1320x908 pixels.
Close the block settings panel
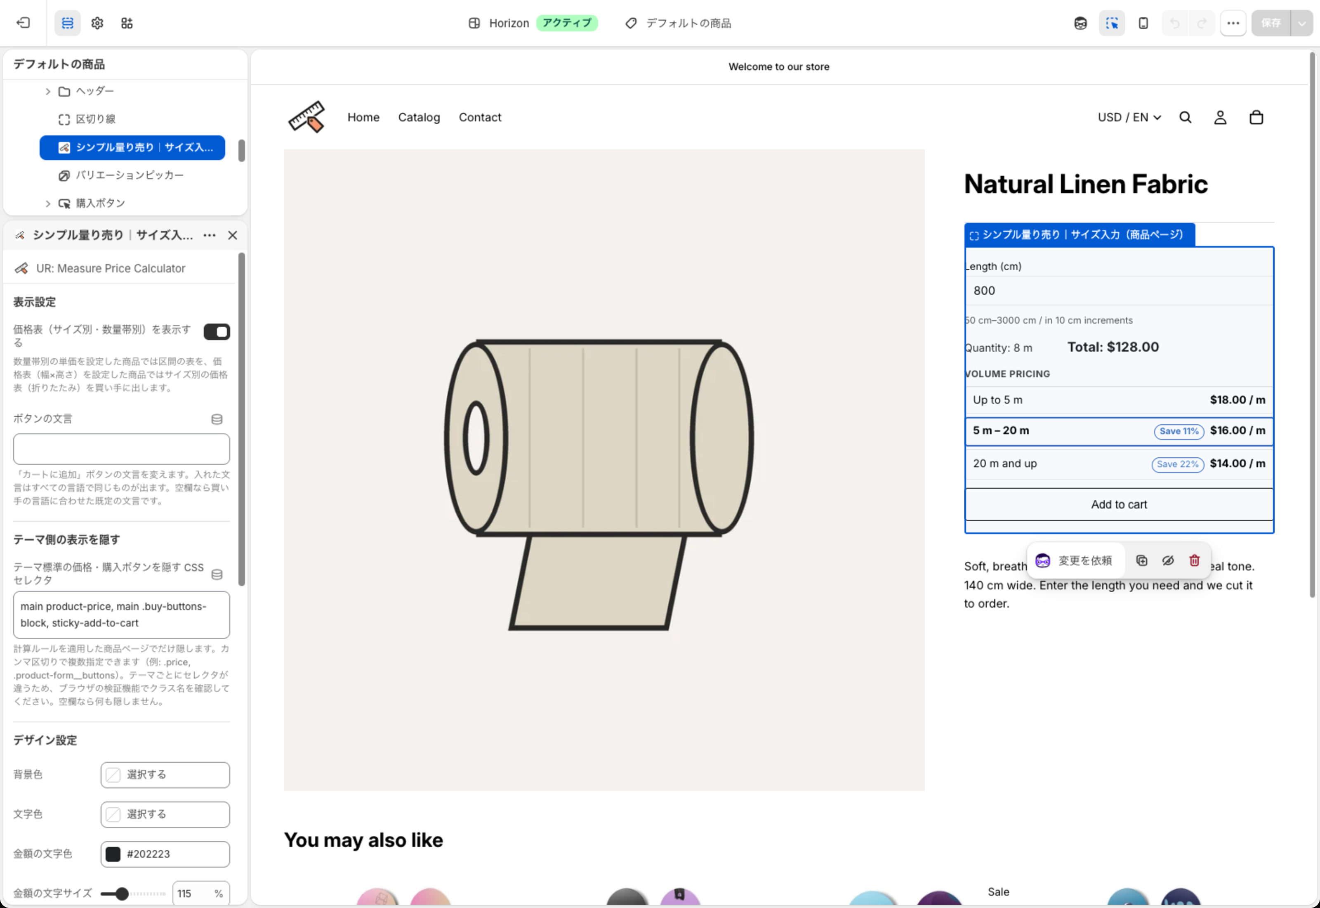(233, 235)
